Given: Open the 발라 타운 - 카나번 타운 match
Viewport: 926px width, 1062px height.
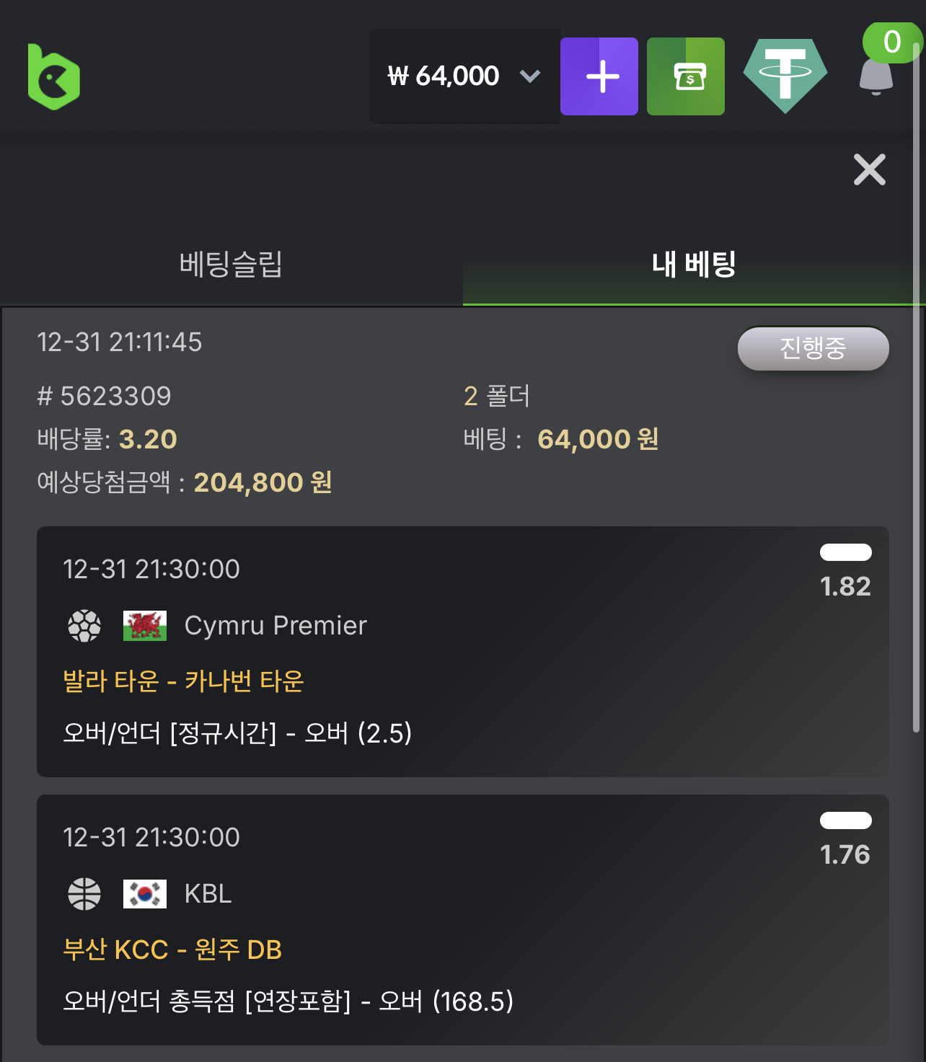Looking at the screenshot, I should [183, 681].
